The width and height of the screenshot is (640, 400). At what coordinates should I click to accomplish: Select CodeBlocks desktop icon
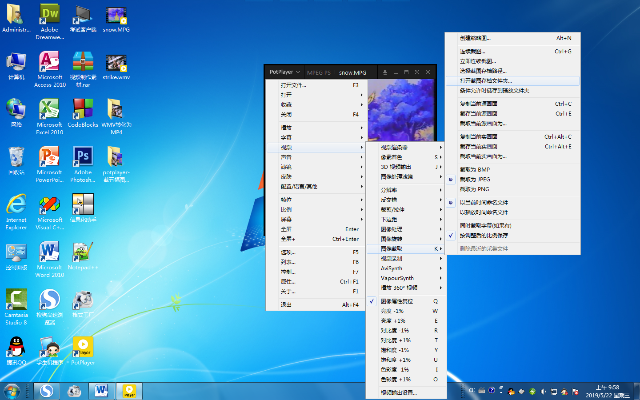[x=83, y=113]
